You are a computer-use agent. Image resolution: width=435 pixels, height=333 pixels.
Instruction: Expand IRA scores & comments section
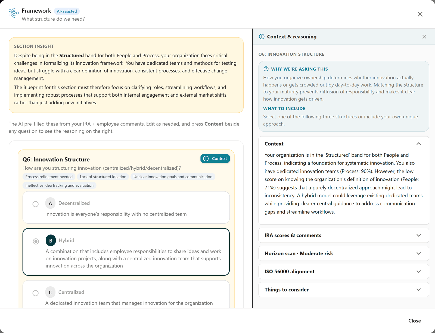[x=344, y=235]
